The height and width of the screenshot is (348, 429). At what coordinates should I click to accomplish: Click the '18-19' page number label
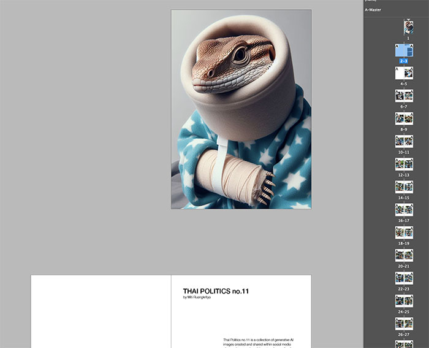(403, 243)
